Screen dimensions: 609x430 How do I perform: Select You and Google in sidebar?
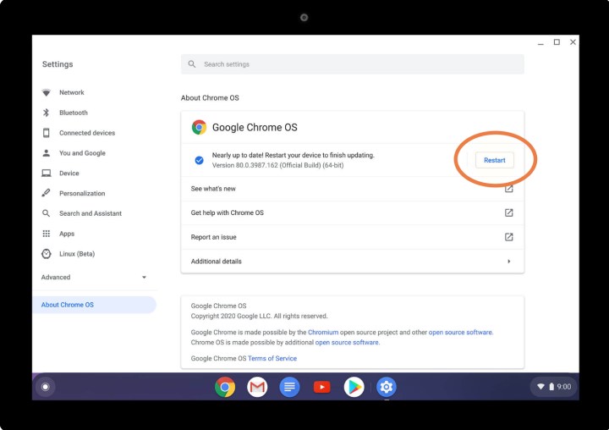point(82,153)
